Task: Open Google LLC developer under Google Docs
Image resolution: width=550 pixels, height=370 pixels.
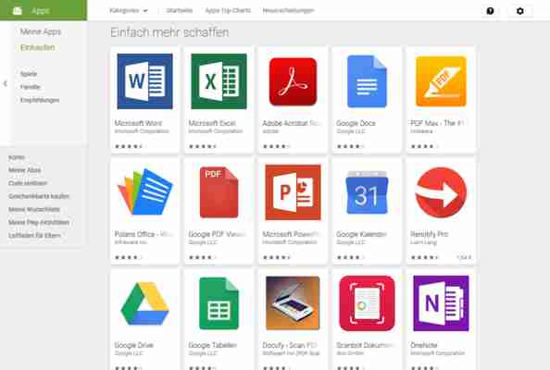Action: [351, 131]
